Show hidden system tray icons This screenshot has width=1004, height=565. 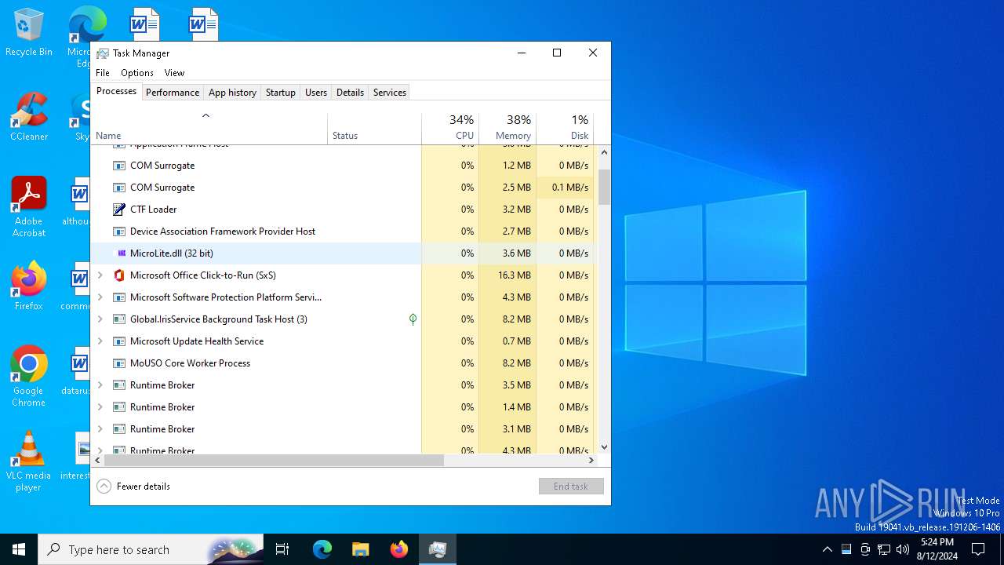[827, 549]
